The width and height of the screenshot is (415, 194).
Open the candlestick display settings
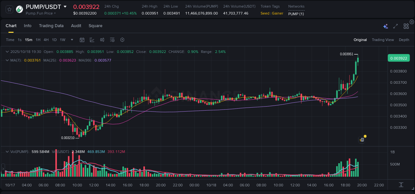point(102,40)
